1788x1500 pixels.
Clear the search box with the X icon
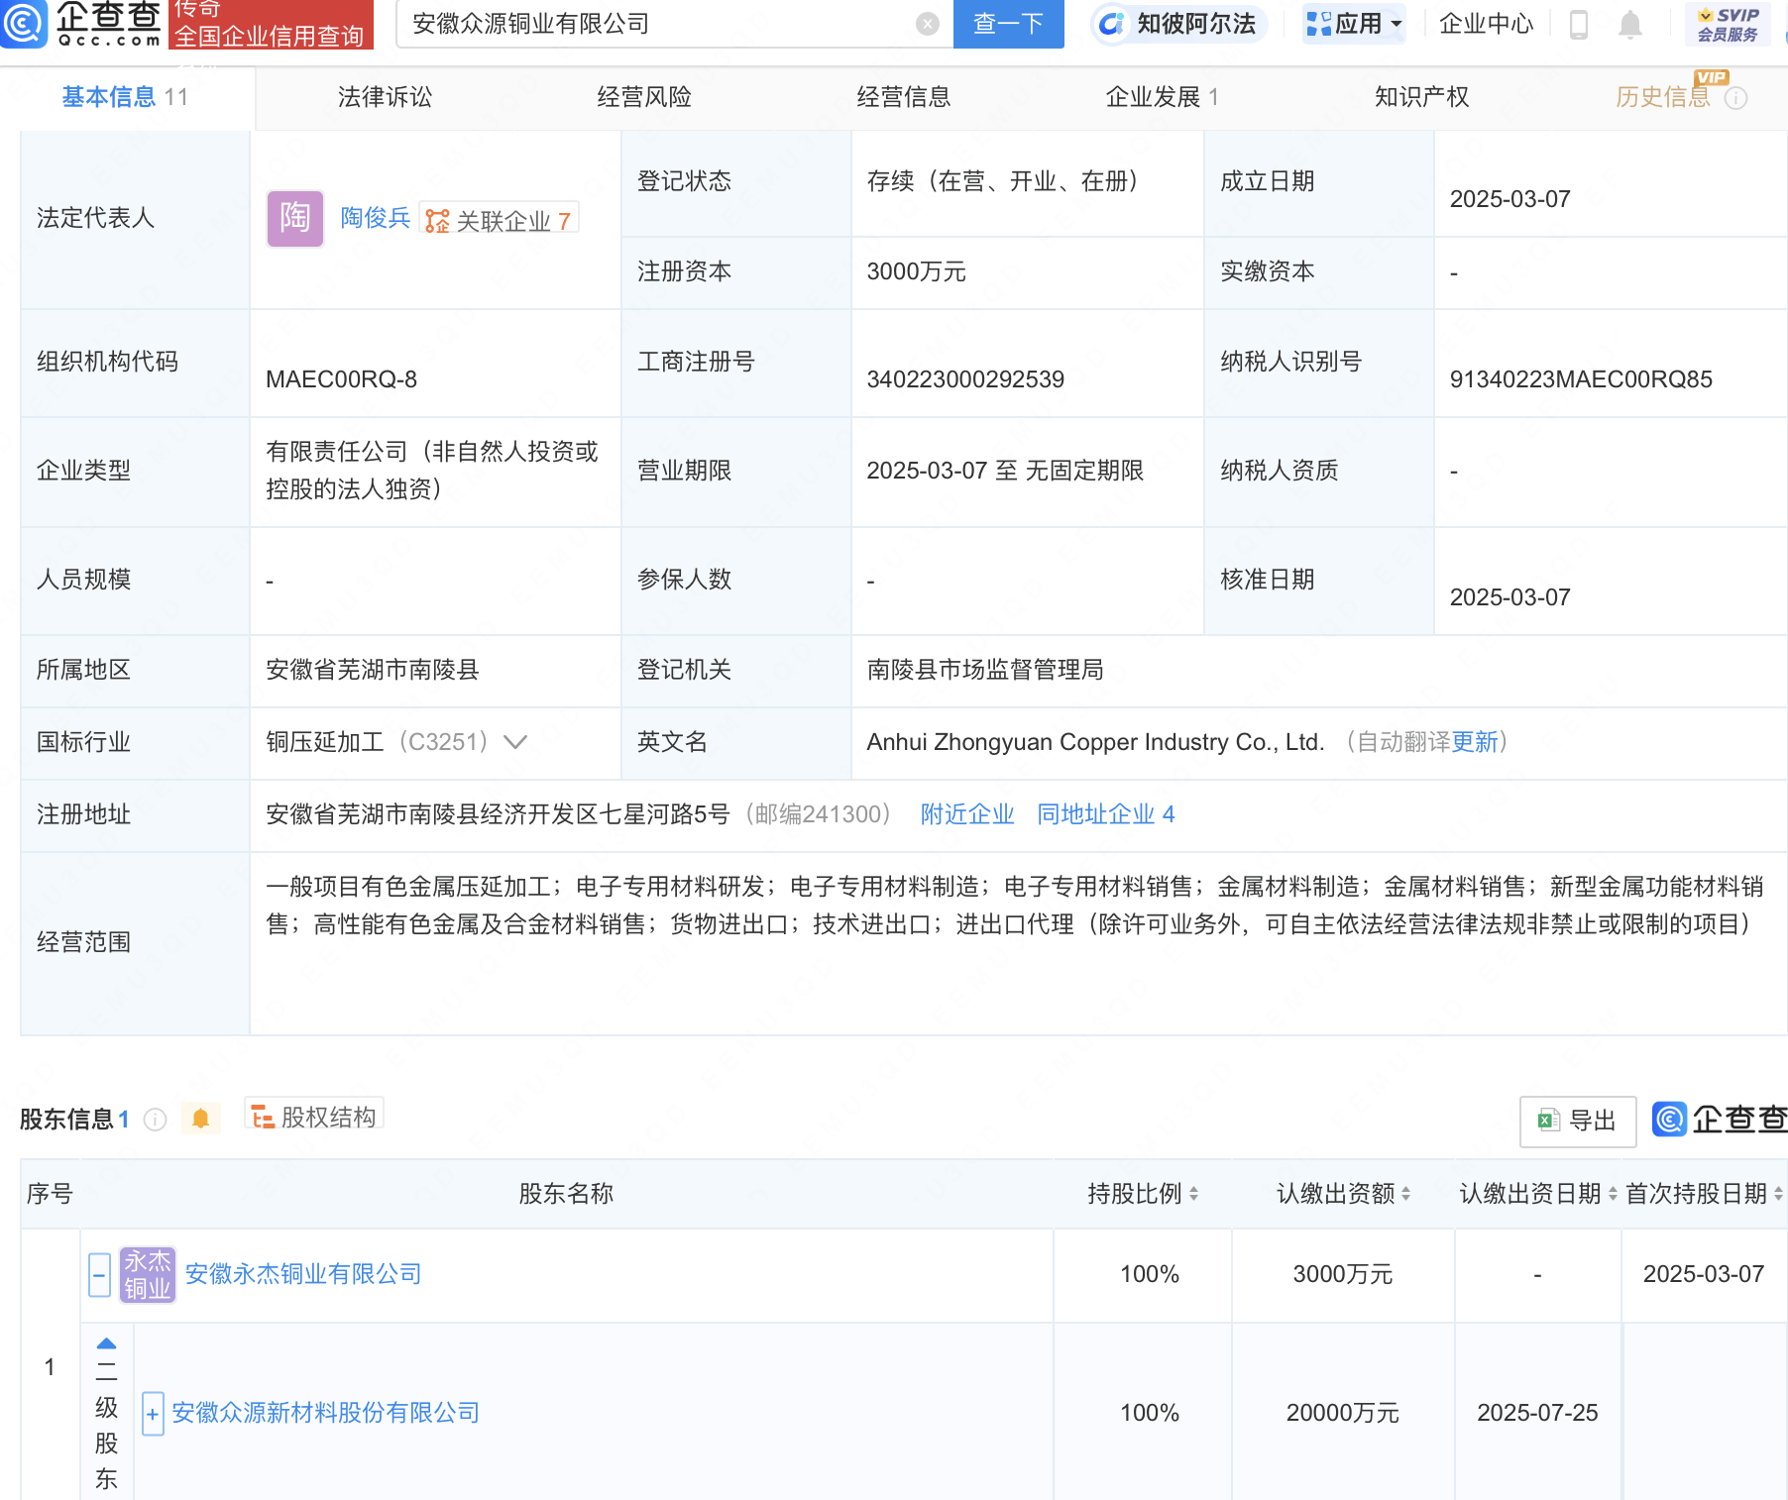(928, 24)
